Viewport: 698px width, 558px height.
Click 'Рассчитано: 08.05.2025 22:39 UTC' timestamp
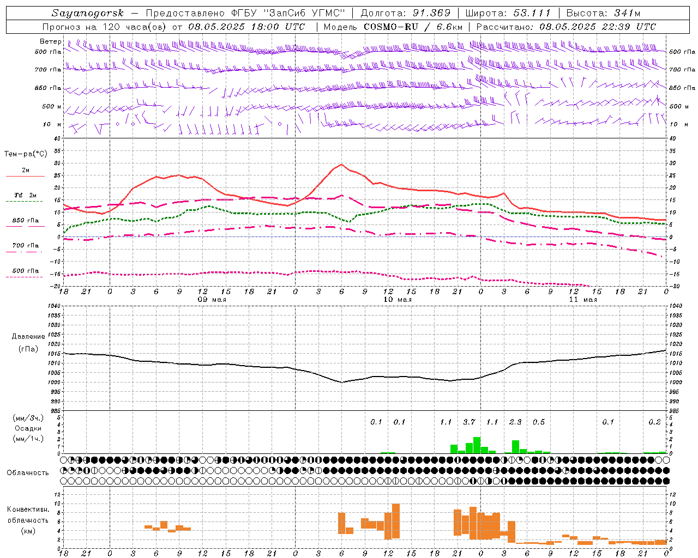566,27
